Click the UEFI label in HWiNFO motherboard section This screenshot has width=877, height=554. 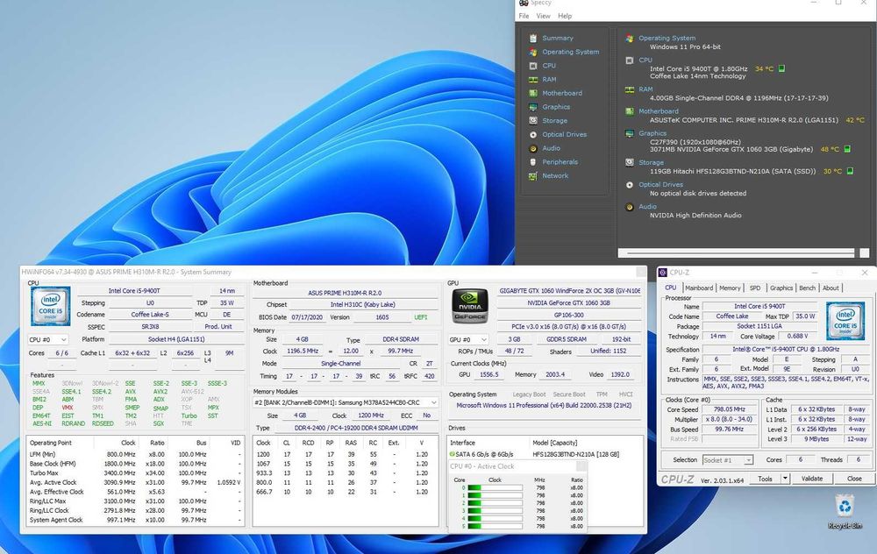click(x=421, y=317)
